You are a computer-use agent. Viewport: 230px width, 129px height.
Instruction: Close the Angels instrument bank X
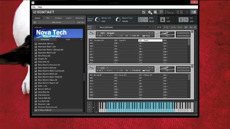tap(192, 32)
